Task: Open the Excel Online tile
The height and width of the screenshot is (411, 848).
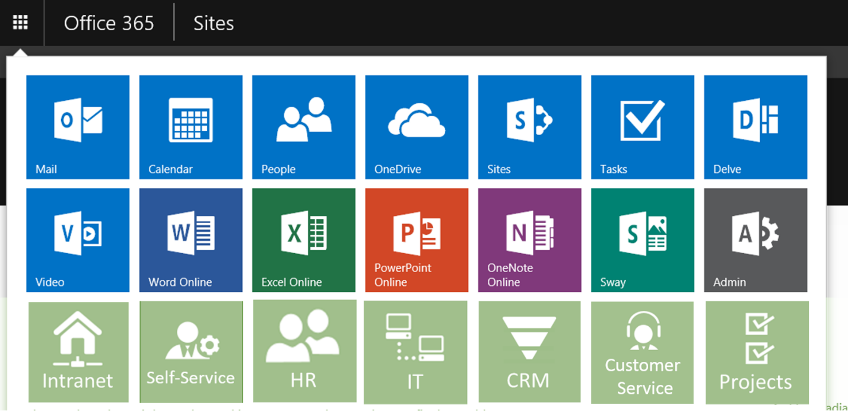Action: tap(304, 240)
